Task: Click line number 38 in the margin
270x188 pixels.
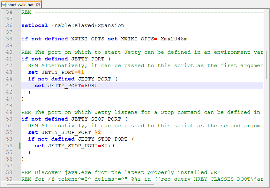Action: [9, 39]
